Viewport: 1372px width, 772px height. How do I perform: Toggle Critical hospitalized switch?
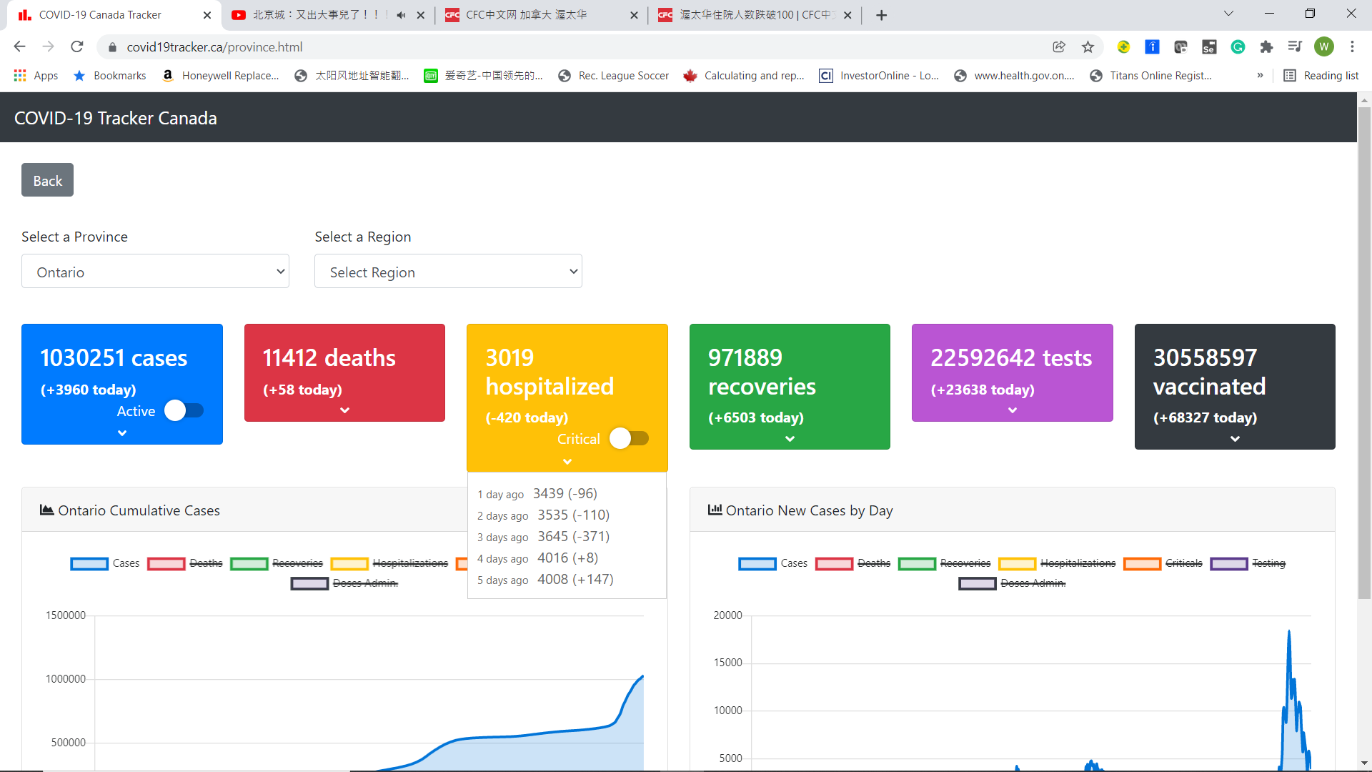630,438
